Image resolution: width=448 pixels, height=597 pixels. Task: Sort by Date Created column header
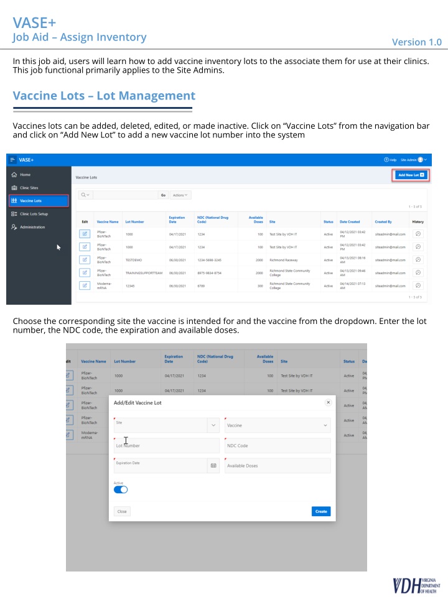click(350, 221)
